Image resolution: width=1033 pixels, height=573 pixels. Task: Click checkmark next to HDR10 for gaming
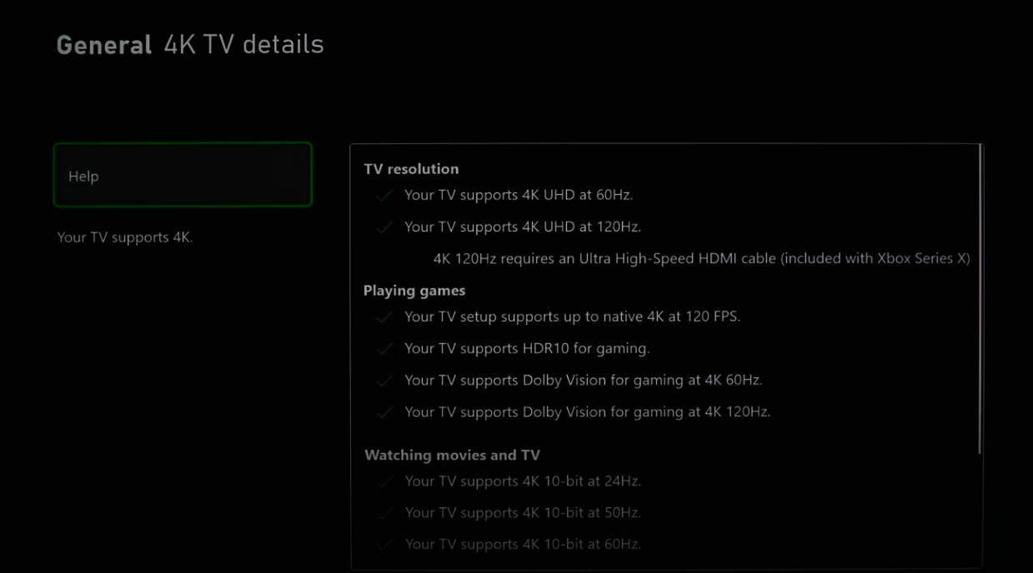click(384, 349)
